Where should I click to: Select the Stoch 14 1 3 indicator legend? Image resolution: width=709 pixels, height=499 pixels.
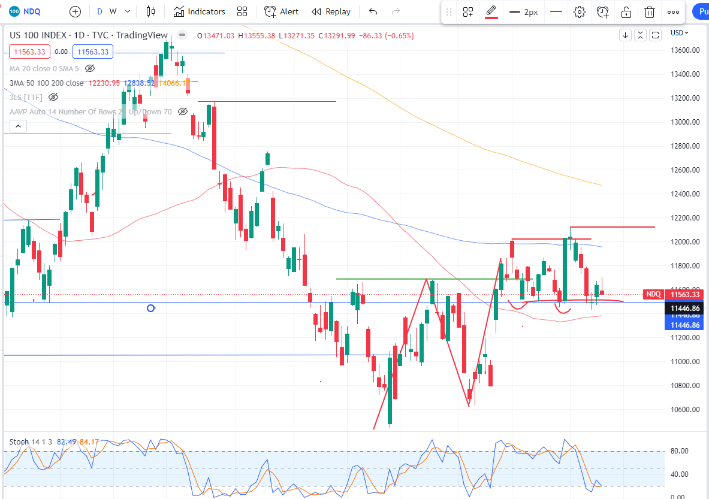(31, 441)
